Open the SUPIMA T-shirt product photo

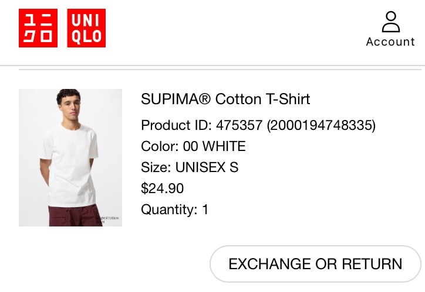tap(70, 157)
